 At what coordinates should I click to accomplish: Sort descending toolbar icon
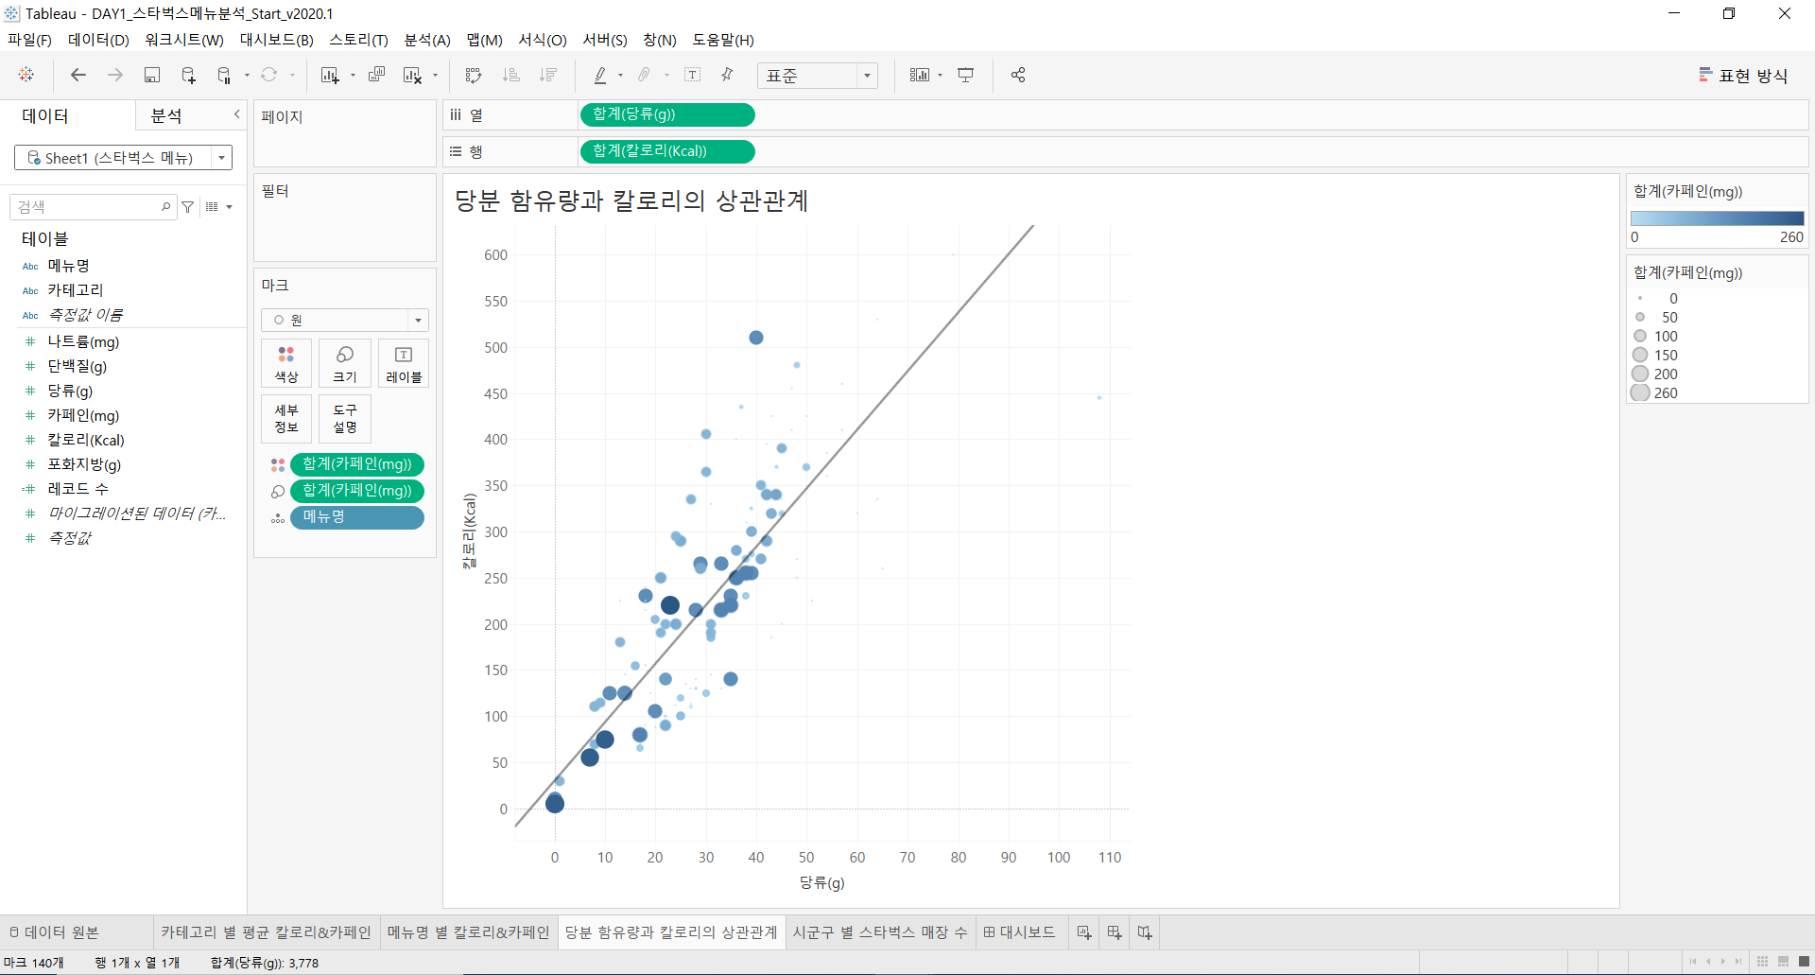click(547, 75)
